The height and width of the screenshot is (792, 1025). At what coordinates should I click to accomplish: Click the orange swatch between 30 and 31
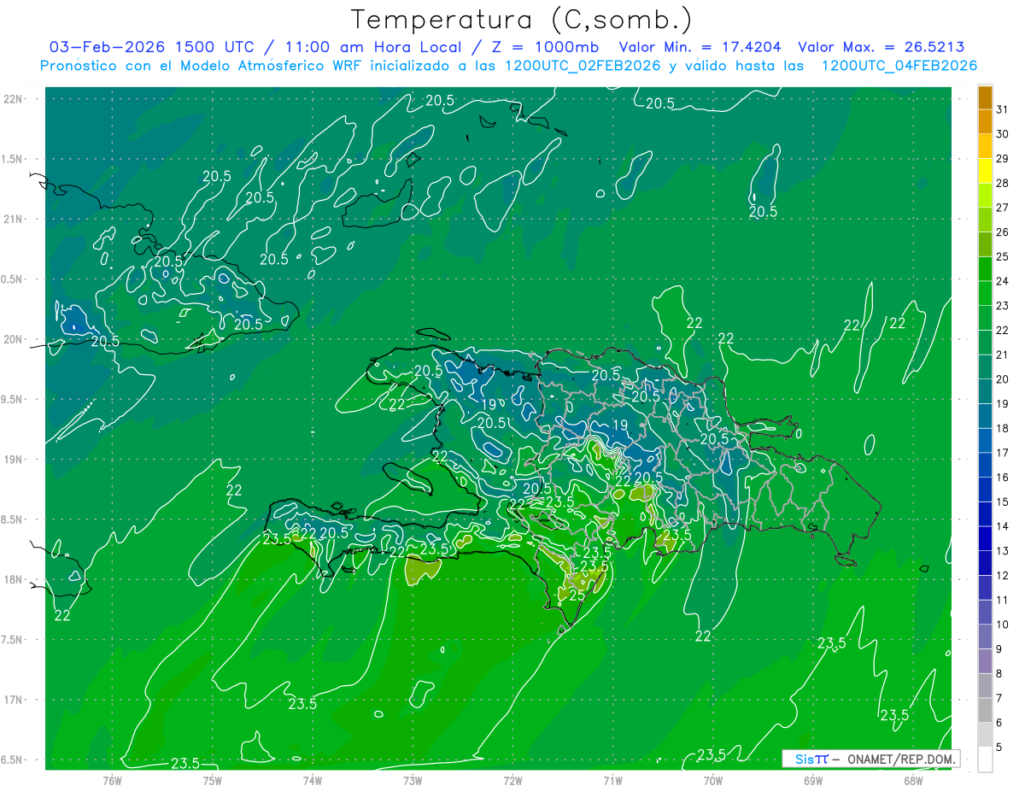click(985, 122)
